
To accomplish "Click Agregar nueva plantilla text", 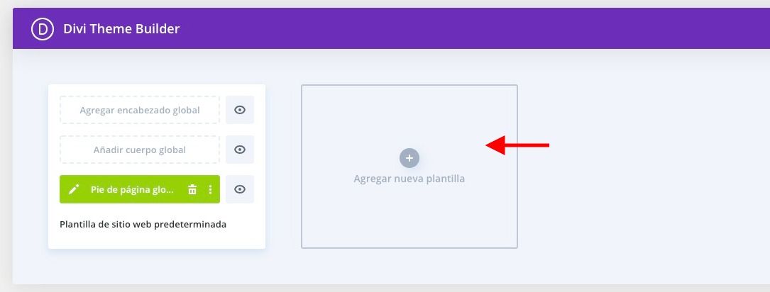I will pos(409,179).
